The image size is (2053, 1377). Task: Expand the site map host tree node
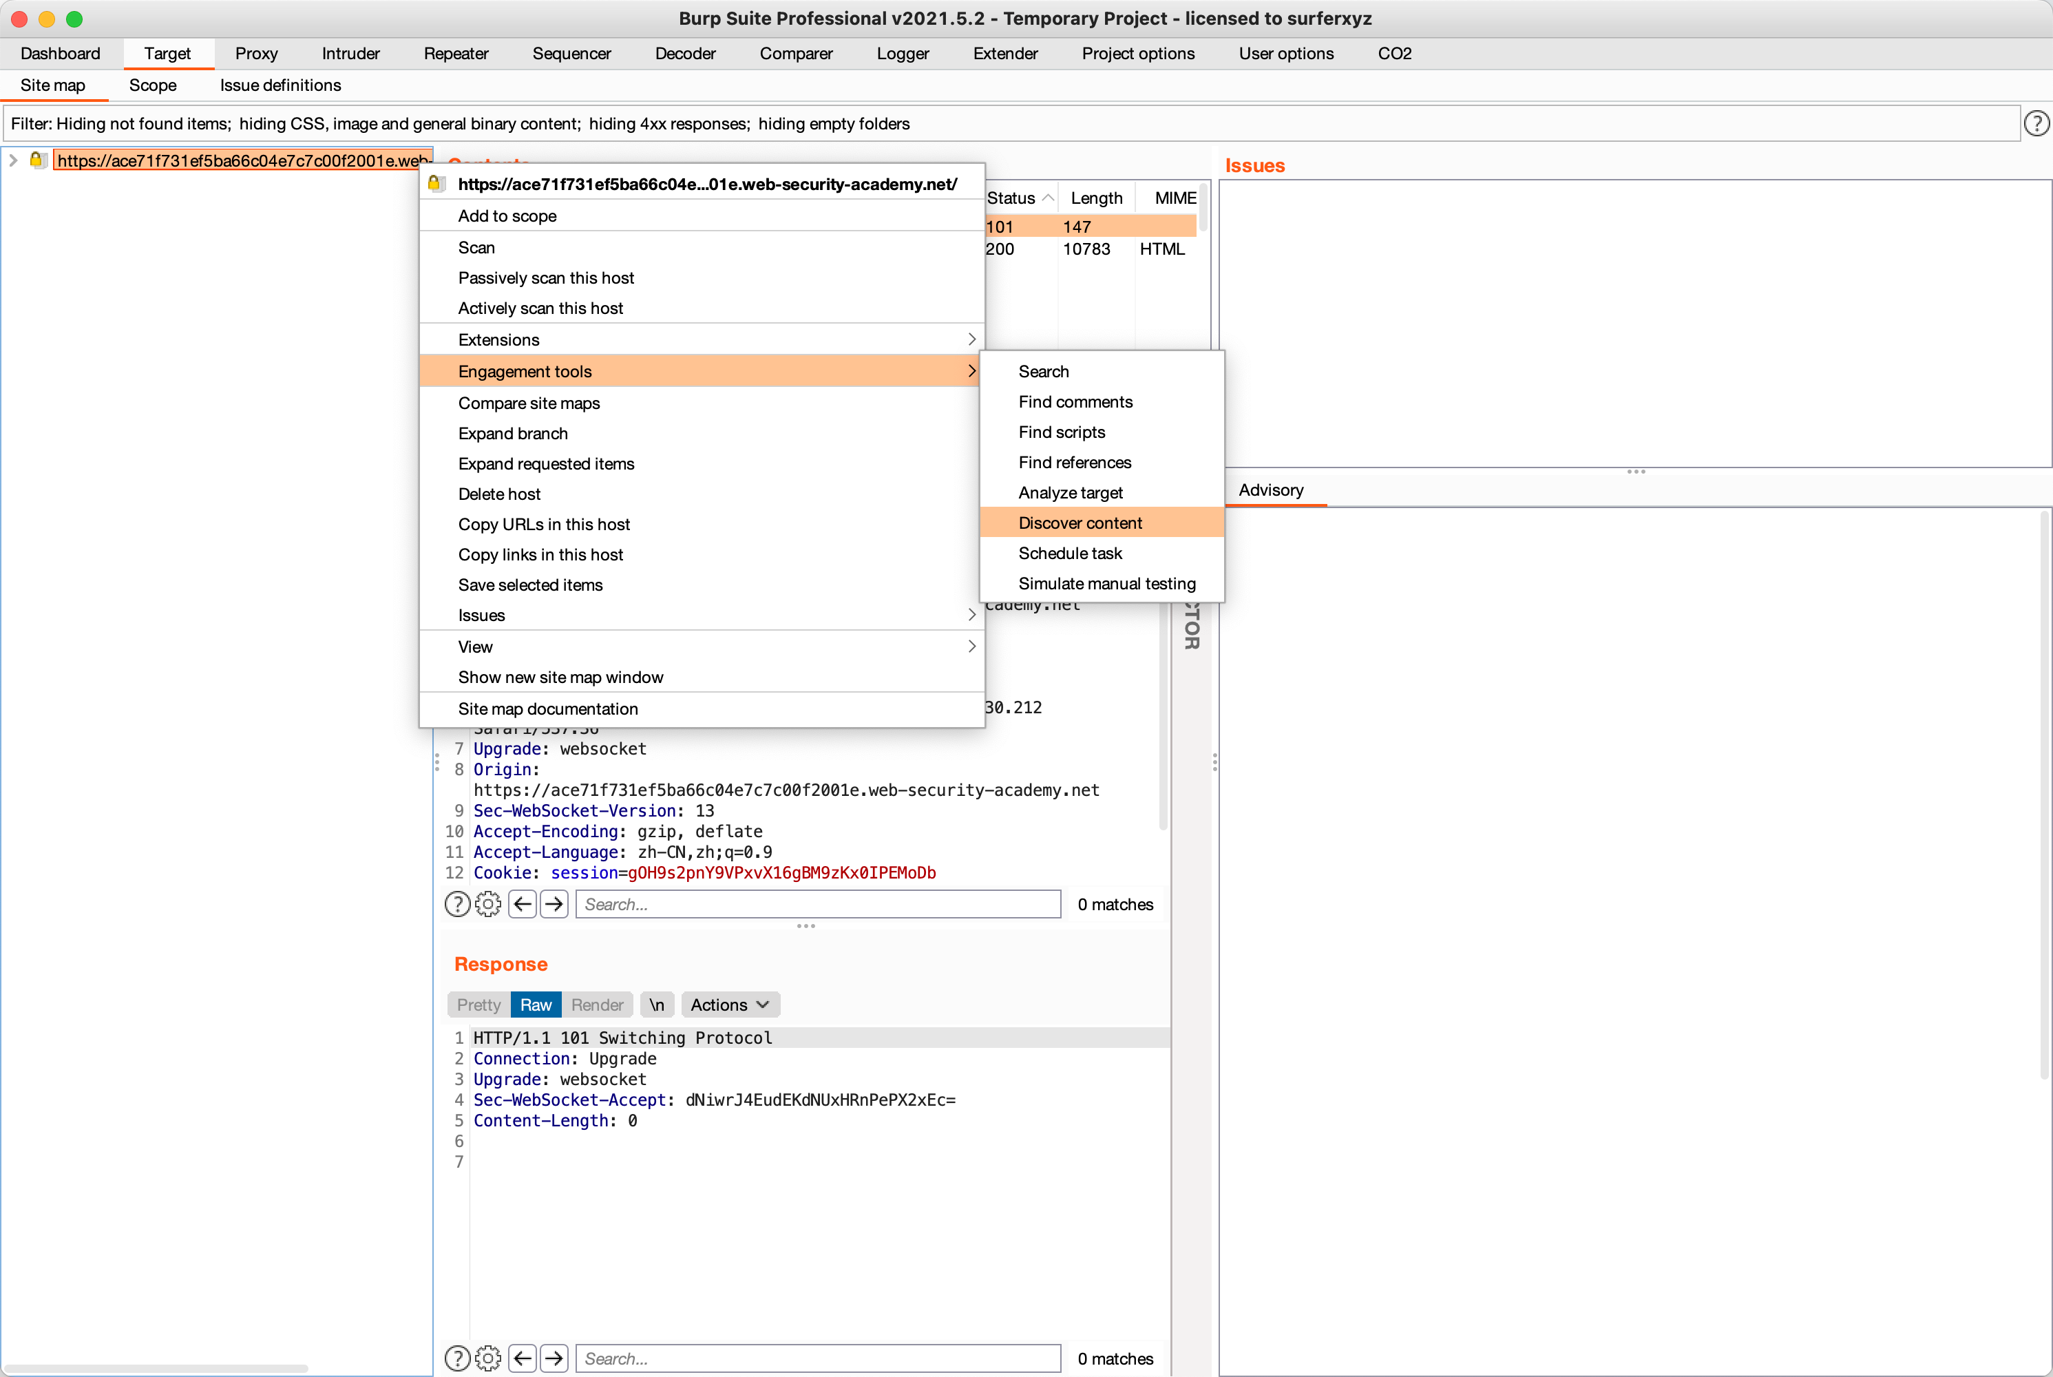click(x=13, y=160)
